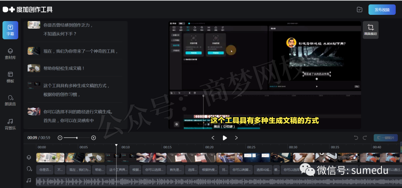Select the red MacBook typing clip

click(x=151, y=158)
